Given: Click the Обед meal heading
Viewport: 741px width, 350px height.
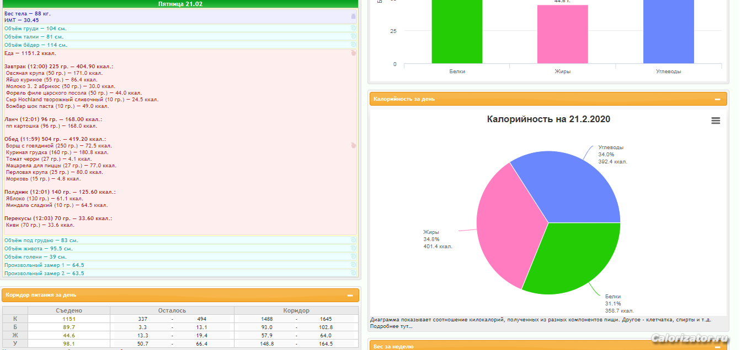Looking at the screenshot, I should (55, 139).
